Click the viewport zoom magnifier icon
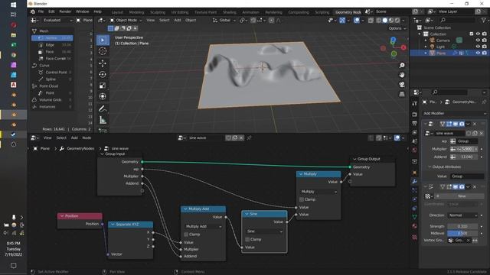 tap(402, 65)
